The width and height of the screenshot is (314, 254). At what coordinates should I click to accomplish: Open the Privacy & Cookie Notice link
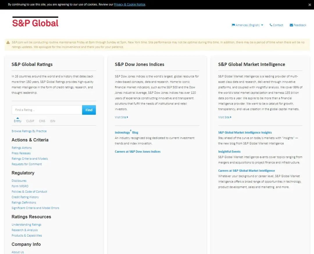(x=129, y=5)
